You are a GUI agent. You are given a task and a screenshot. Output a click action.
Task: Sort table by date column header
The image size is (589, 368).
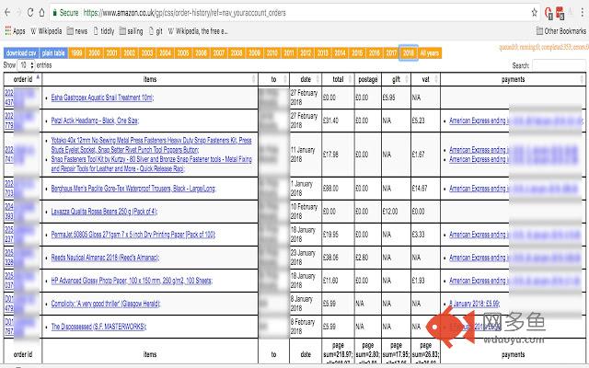click(306, 79)
